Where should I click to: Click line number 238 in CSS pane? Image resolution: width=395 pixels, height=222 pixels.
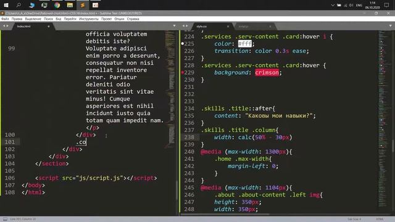[189, 137]
